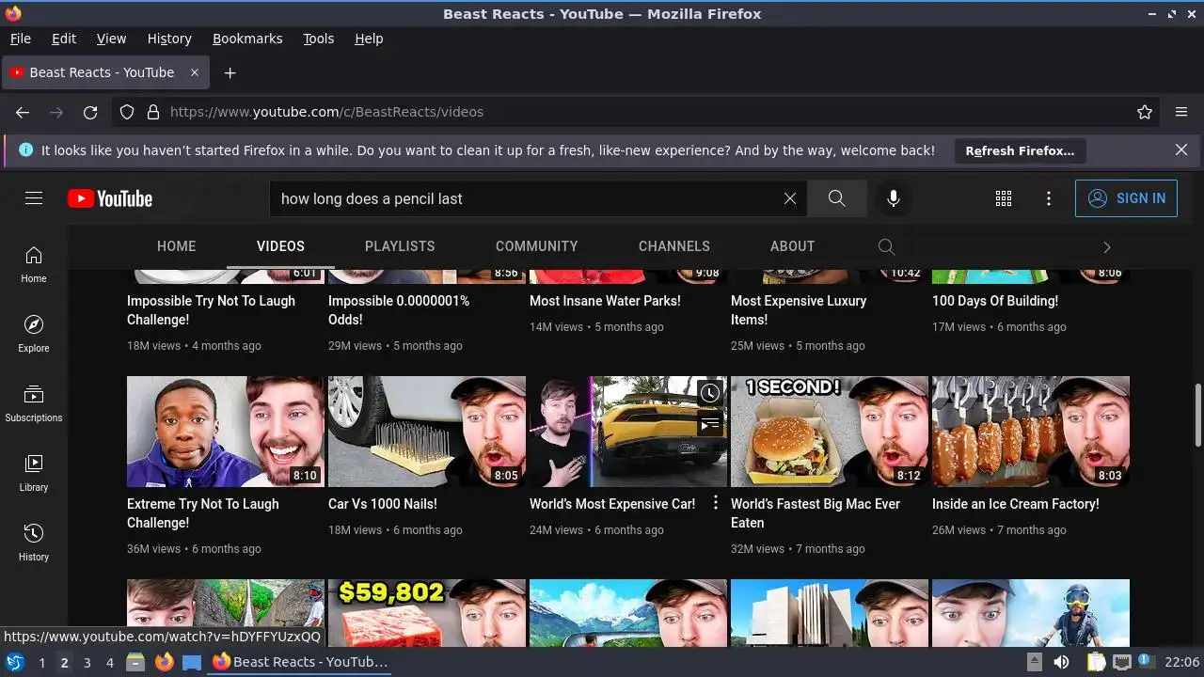Open World's Fastest Big Mac thumbnail
This screenshot has height=677, width=1204.
830,432
